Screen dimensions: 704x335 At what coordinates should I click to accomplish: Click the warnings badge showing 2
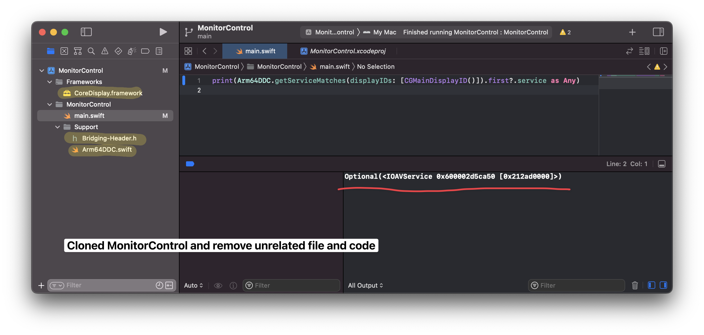coord(564,32)
